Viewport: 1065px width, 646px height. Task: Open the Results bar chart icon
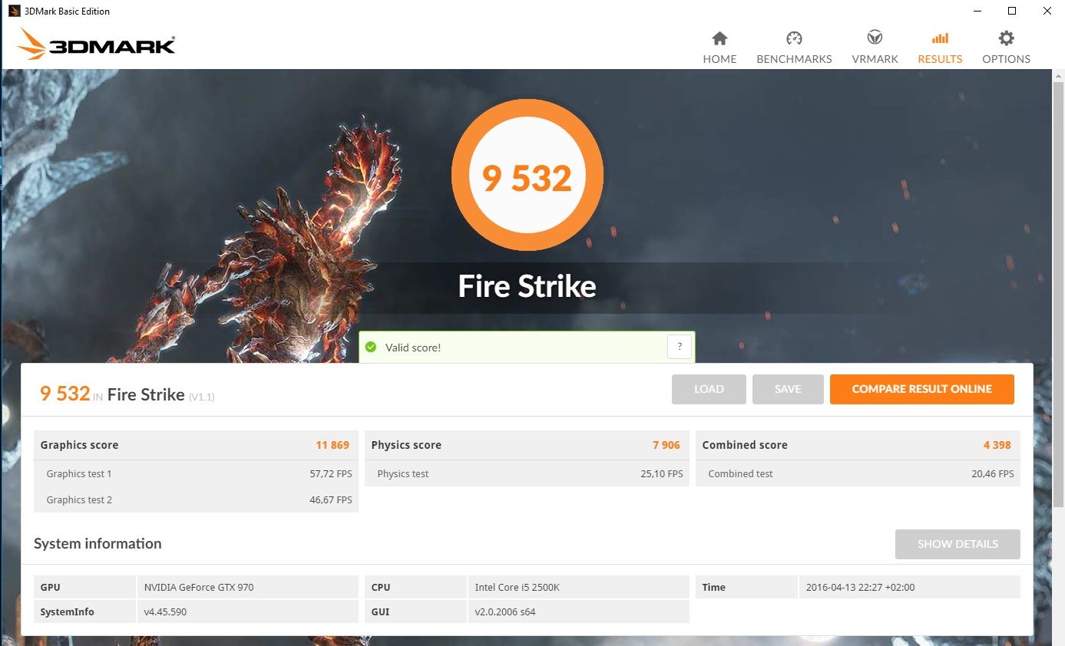pyautogui.click(x=940, y=38)
